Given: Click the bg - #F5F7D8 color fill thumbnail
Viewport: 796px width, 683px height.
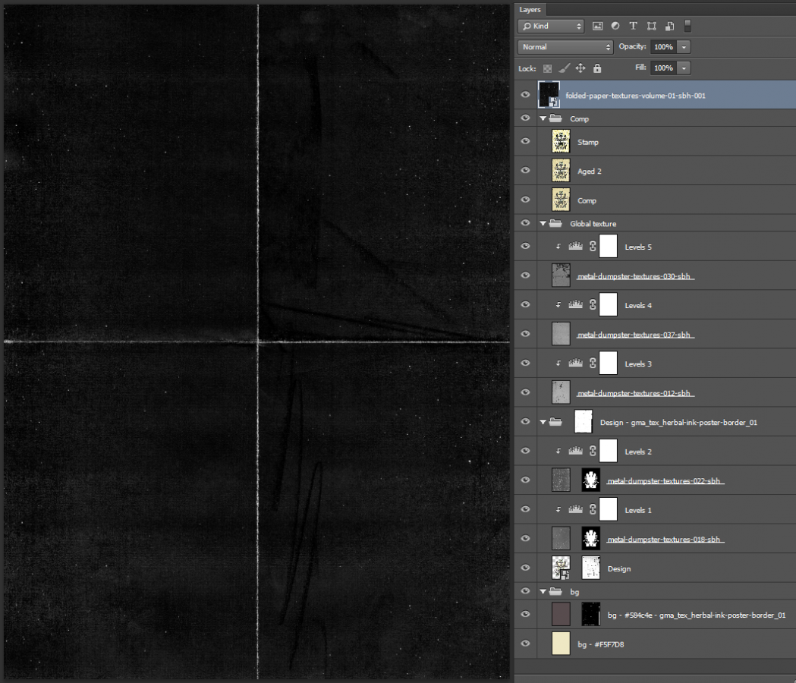Looking at the screenshot, I should pos(561,644).
